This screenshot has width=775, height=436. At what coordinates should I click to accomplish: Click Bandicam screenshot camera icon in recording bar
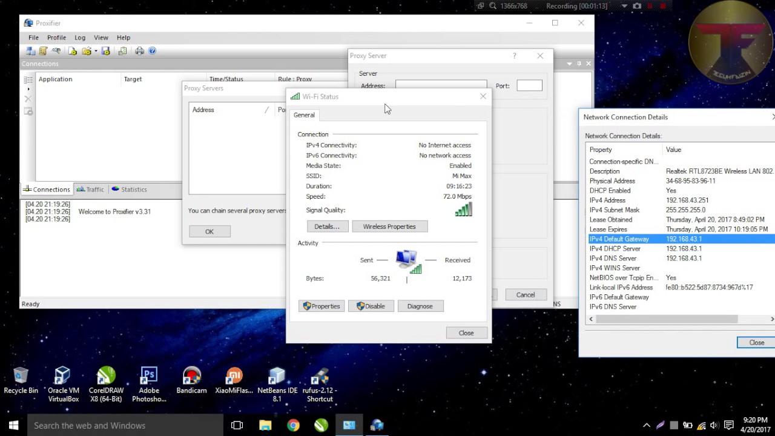pos(637,6)
